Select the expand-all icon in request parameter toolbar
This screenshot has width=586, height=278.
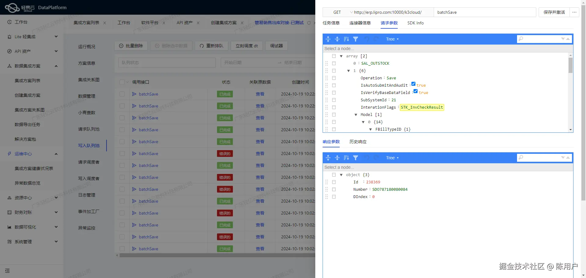tap(328, 39)
